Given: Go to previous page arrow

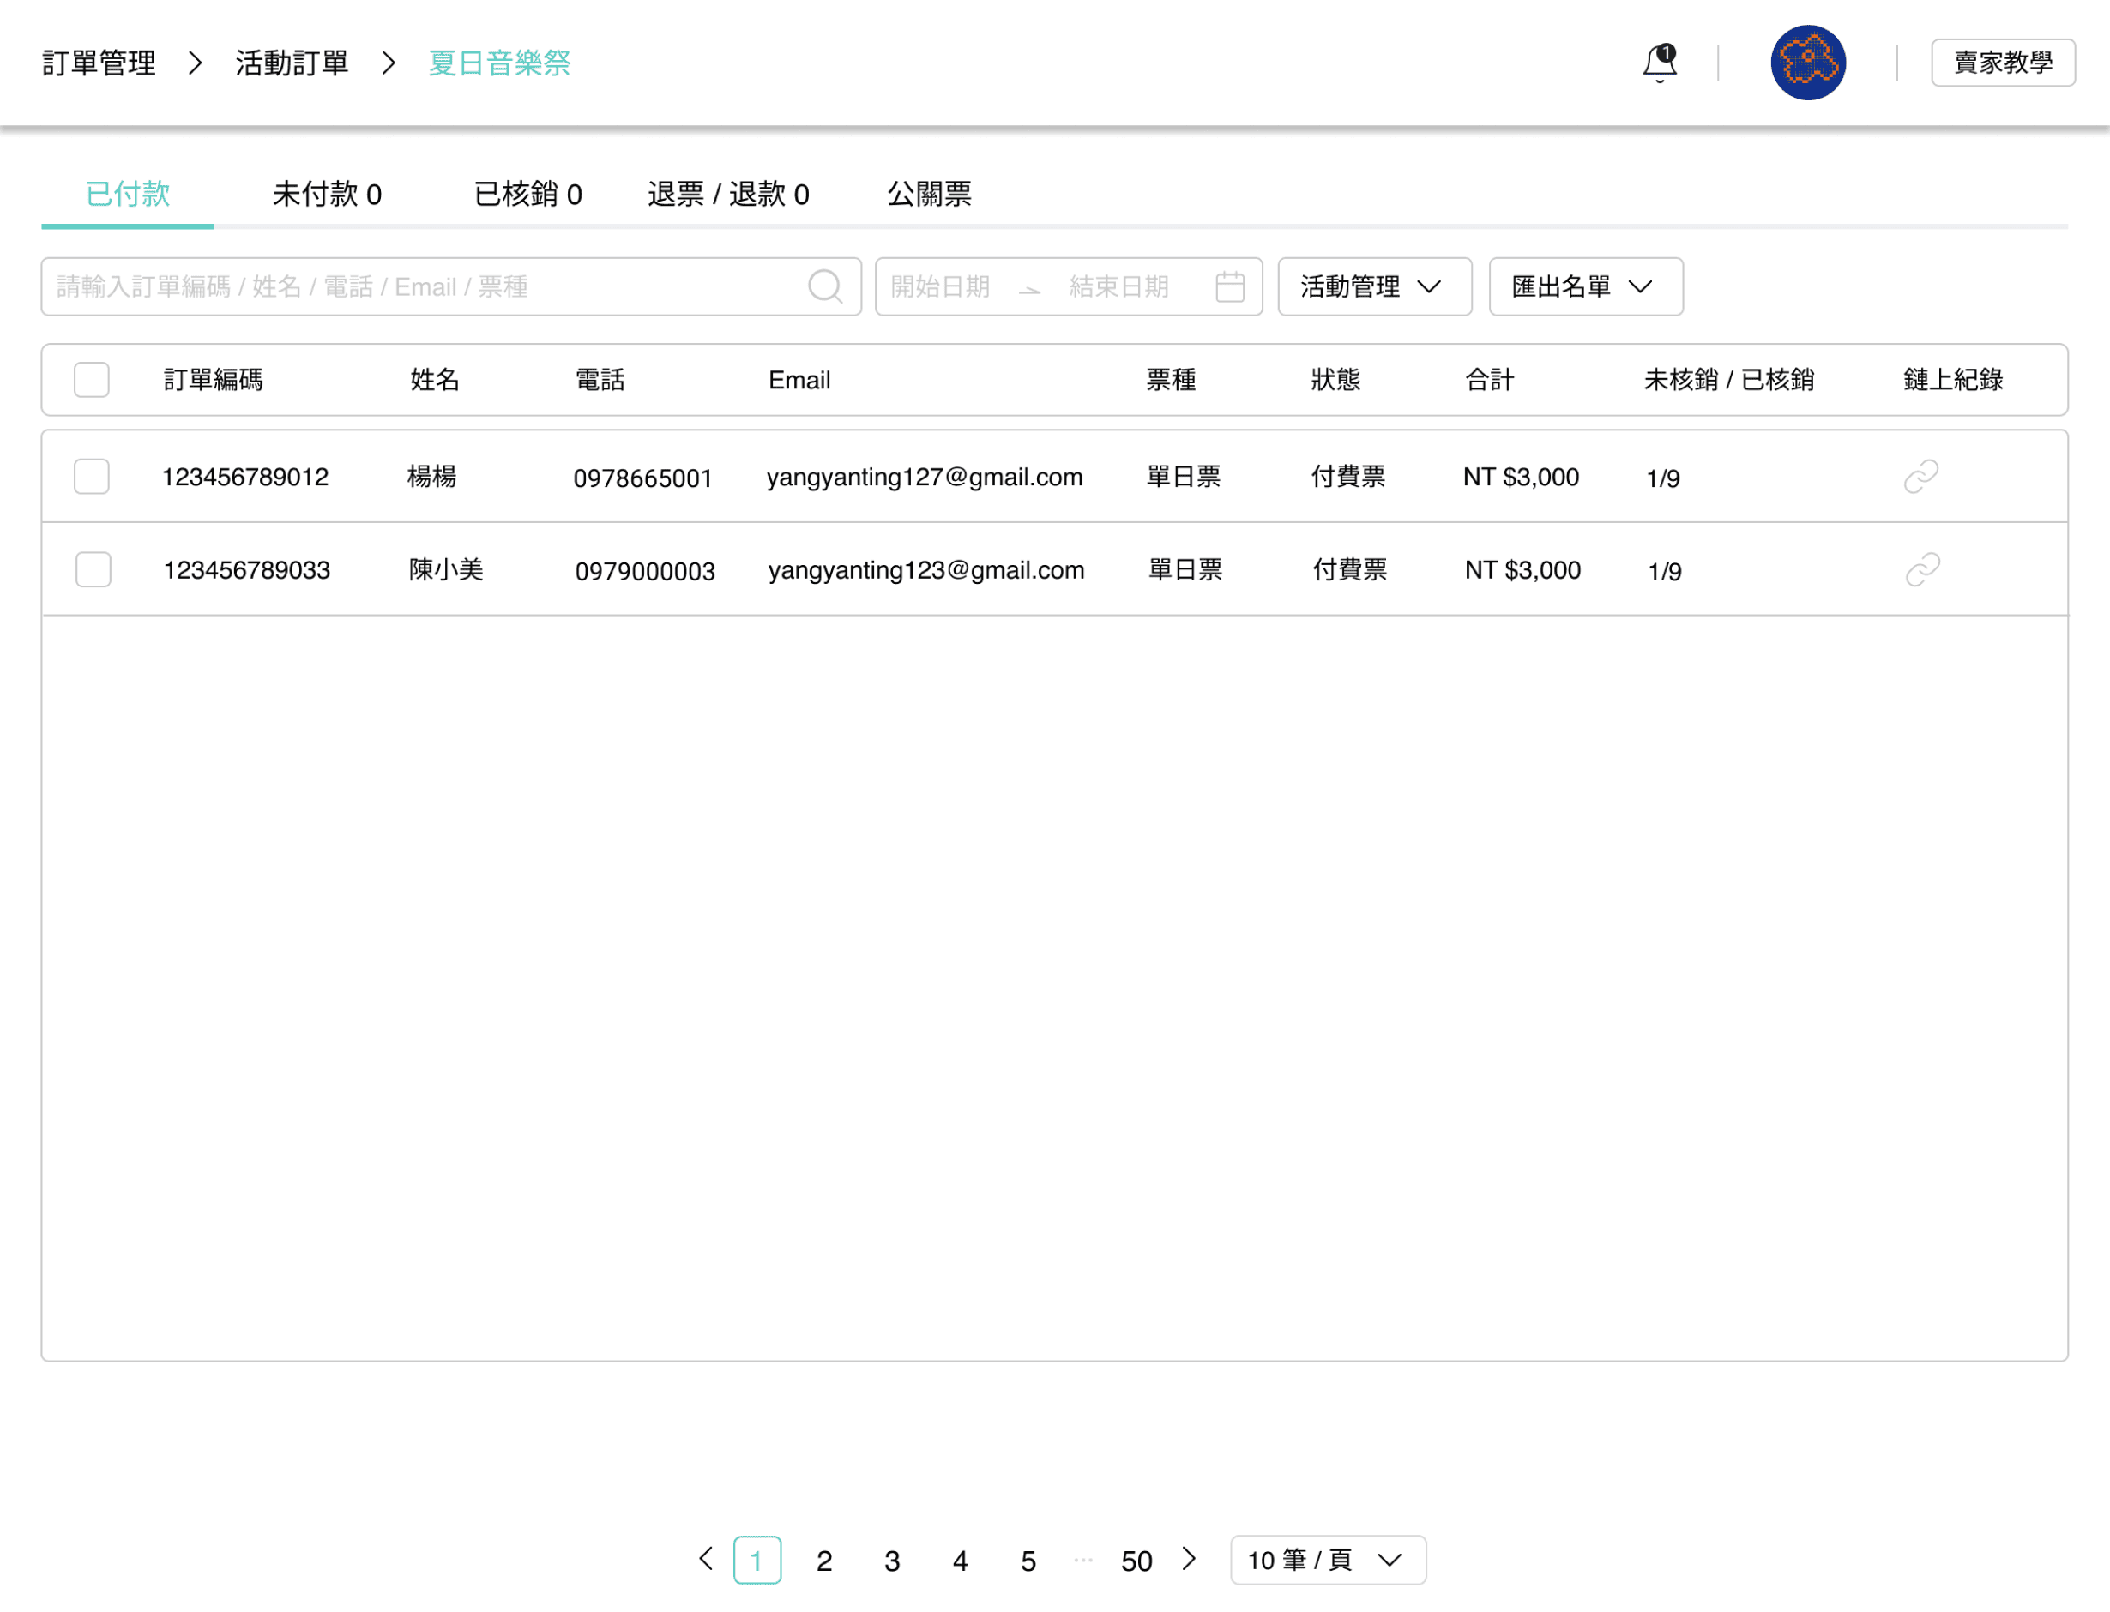Looking at the screenshot, I should (707, 1559).
